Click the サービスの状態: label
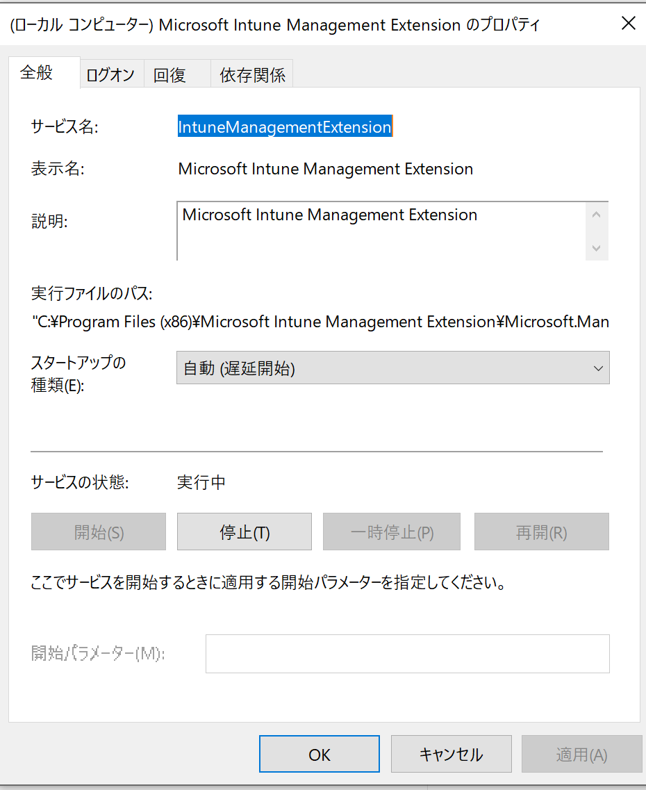Viewport: 646px width, 790px height. (80, 482)
